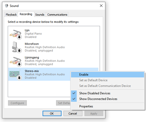Click the 'Select a recording device' instruction text
The height and width of the screenshot is (122, 149).
(43, 22)
